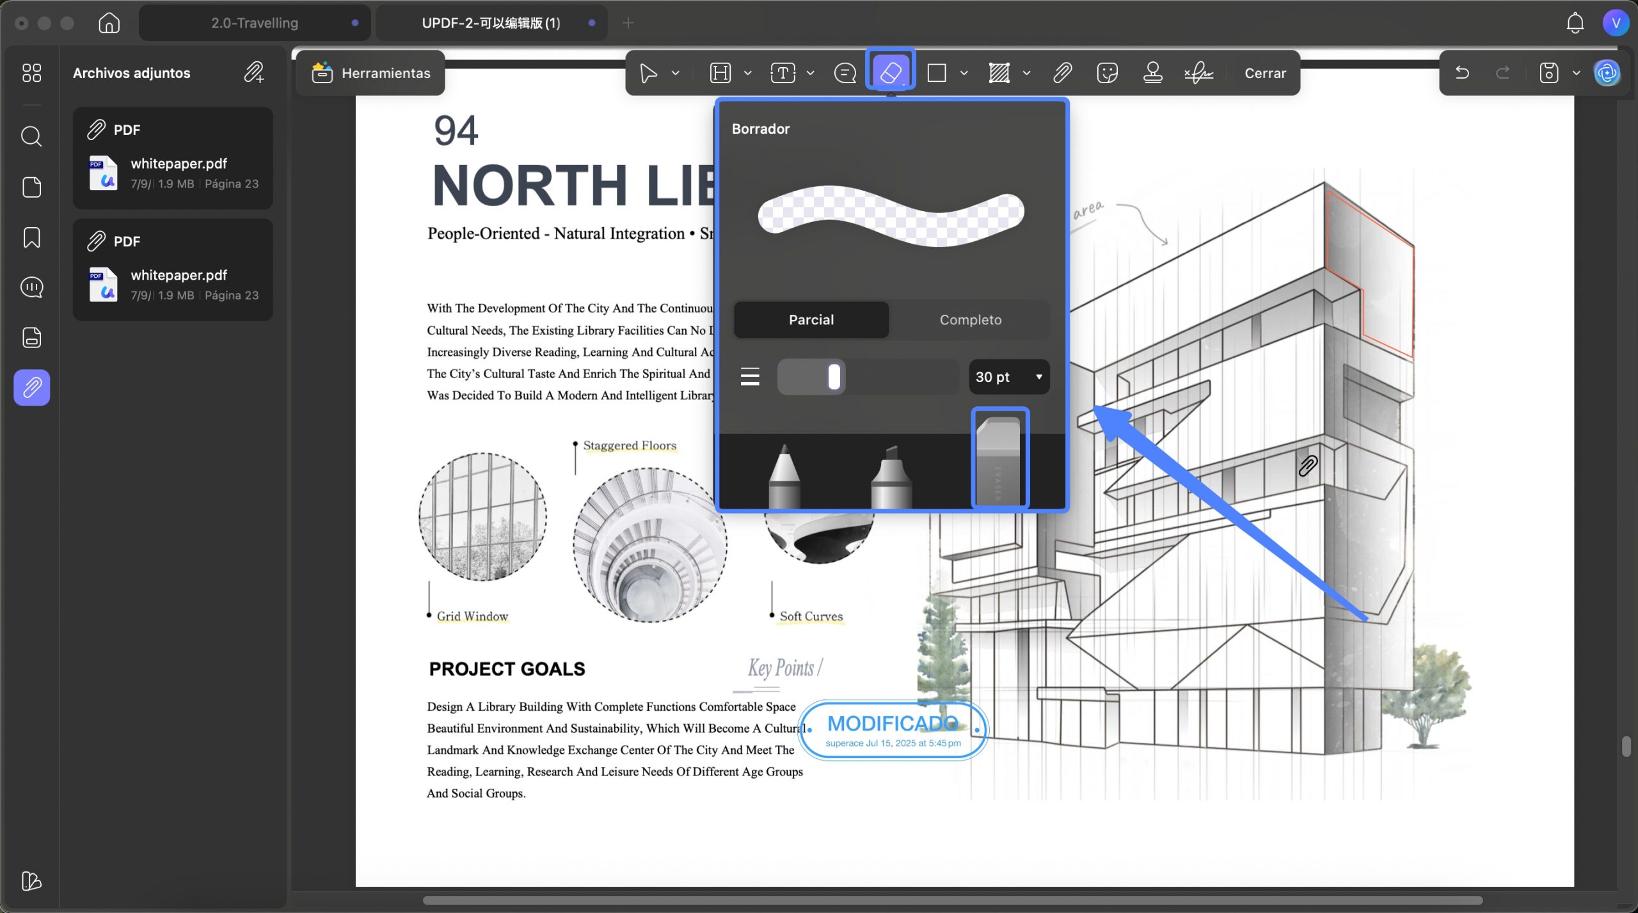Image resolution: width=1638 pixels, height=913 pixels.
Task: Open the sticky note comment tool
Action: coord(845,72)
